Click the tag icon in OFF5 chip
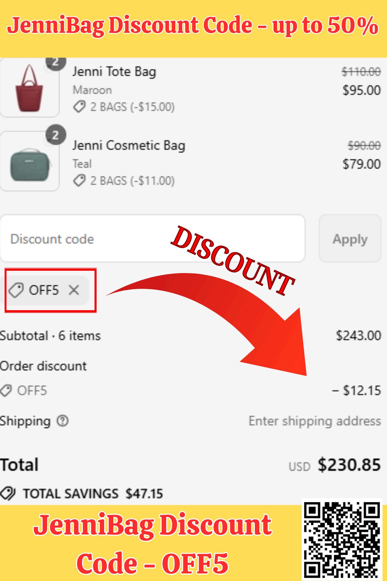Screen dimensions: 387x581 tap(16, 290)
